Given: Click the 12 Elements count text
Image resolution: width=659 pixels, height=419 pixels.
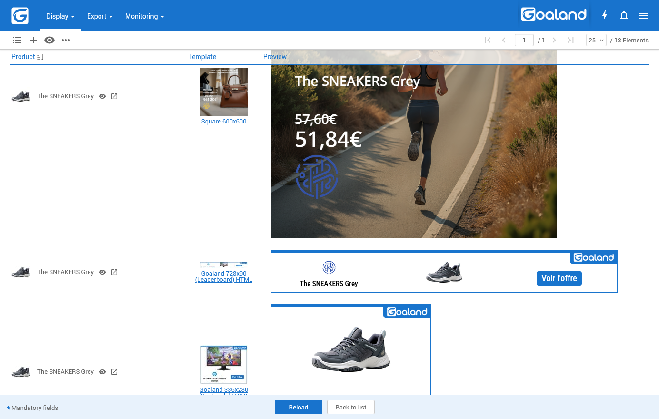Looking at the screenshot, I should (x=631, y=41).
